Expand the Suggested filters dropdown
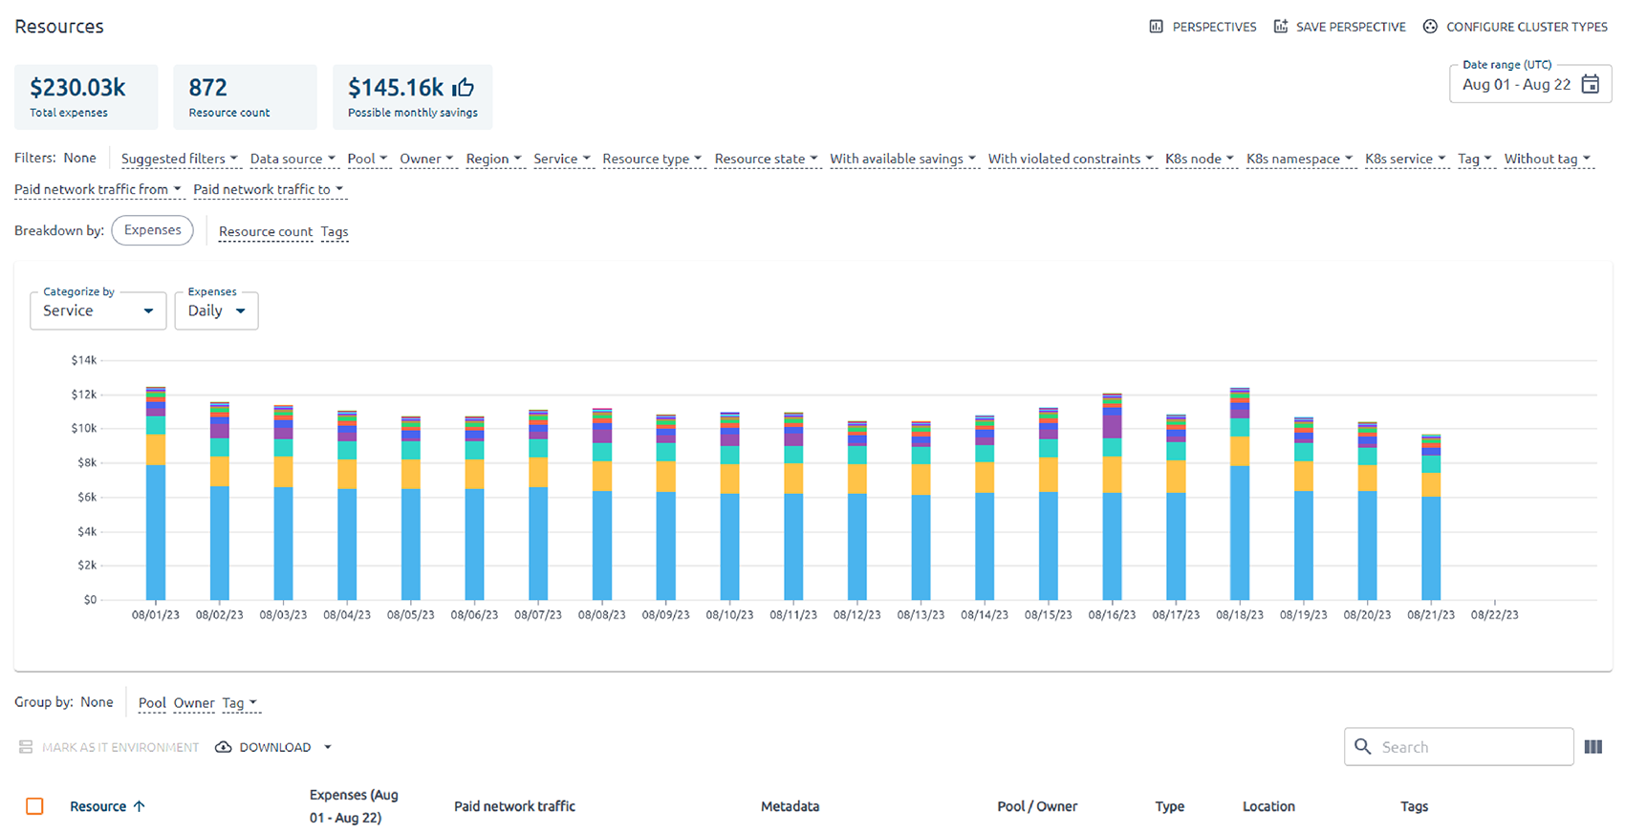Screen dimensions: 1625x834 click(180, 159)
